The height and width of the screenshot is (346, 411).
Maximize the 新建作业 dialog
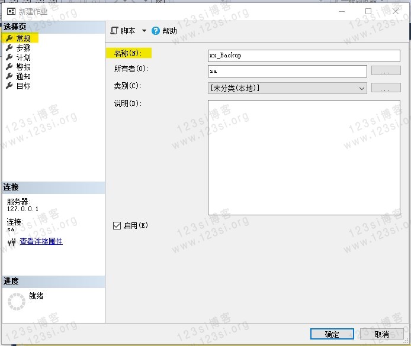point(368,11)
